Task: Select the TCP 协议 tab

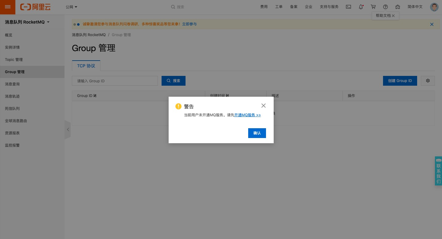Action: [86, 66]
